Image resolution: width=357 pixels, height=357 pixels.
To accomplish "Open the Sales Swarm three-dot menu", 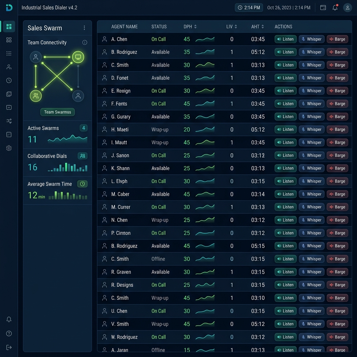I will tap(85, 28).
